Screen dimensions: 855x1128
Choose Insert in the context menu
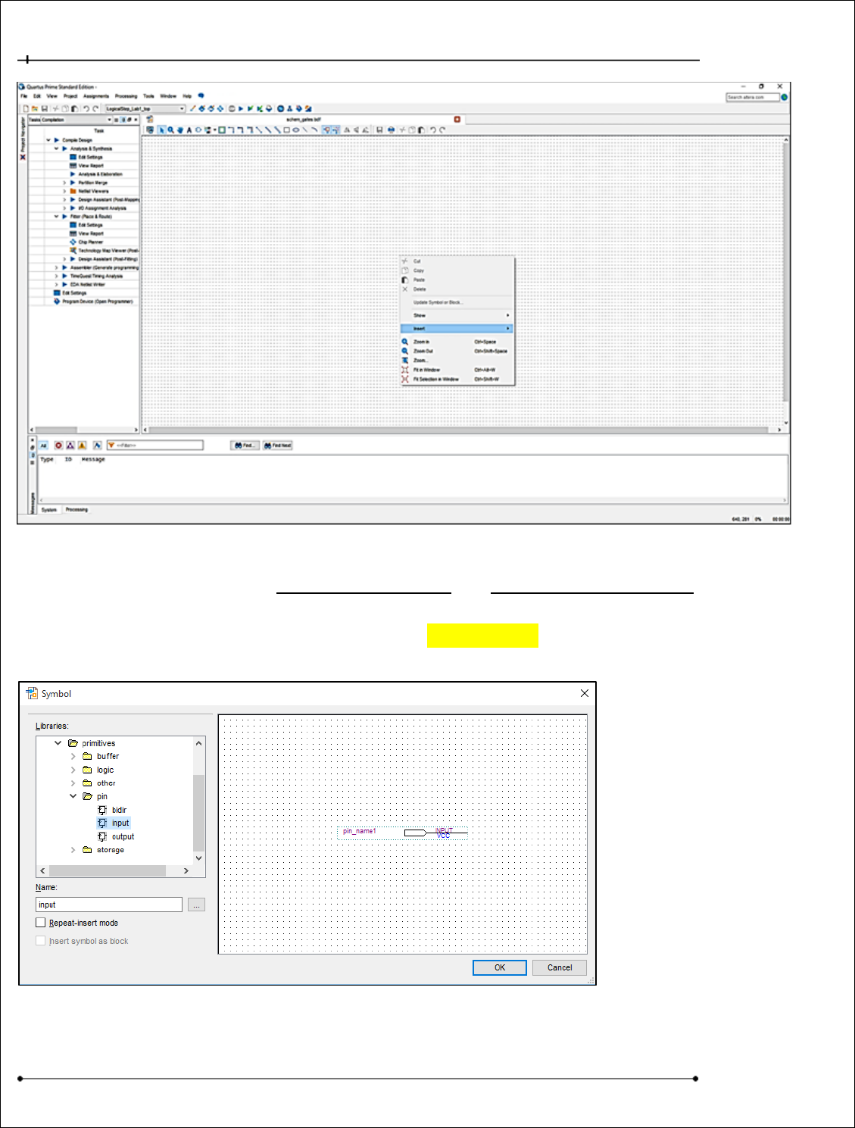457,328
